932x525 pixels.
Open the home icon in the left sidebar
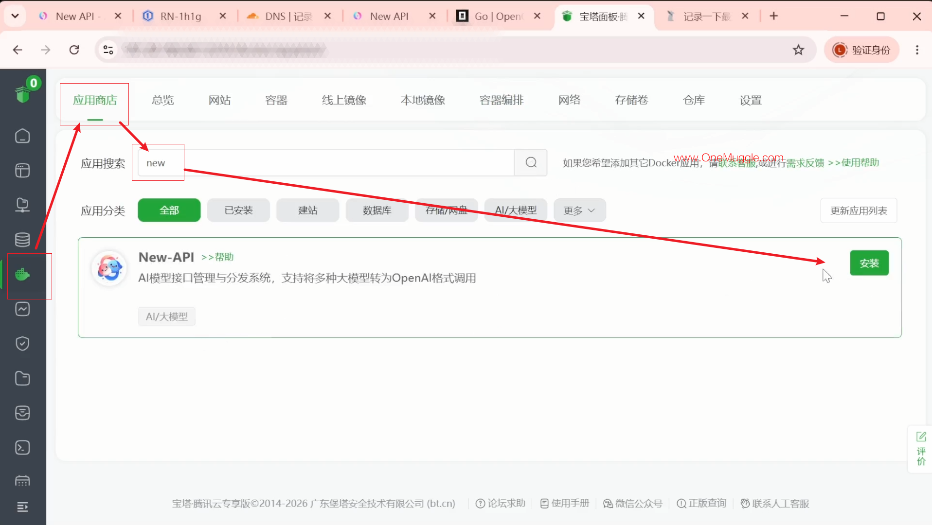pyautogui.click(x=22, y=136)
